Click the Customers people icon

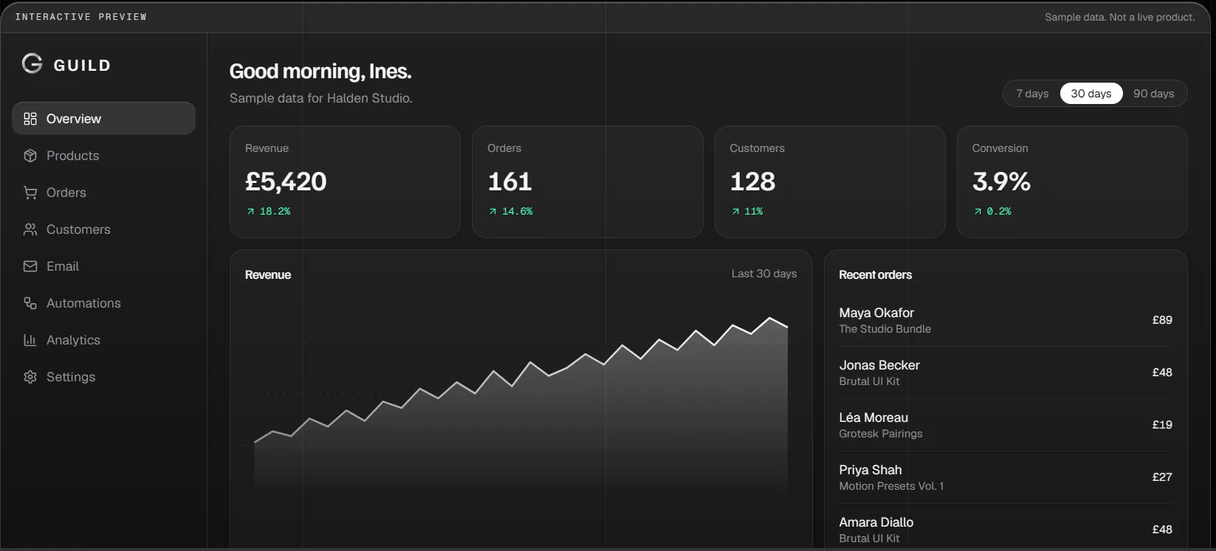(x=30, y=229)
